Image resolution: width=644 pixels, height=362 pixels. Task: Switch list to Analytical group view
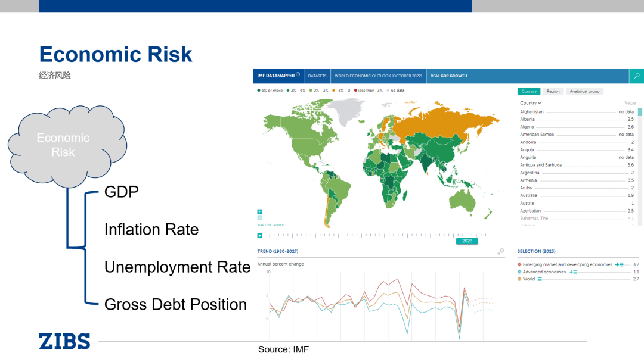pyautogui.click(x=584, y=92)
